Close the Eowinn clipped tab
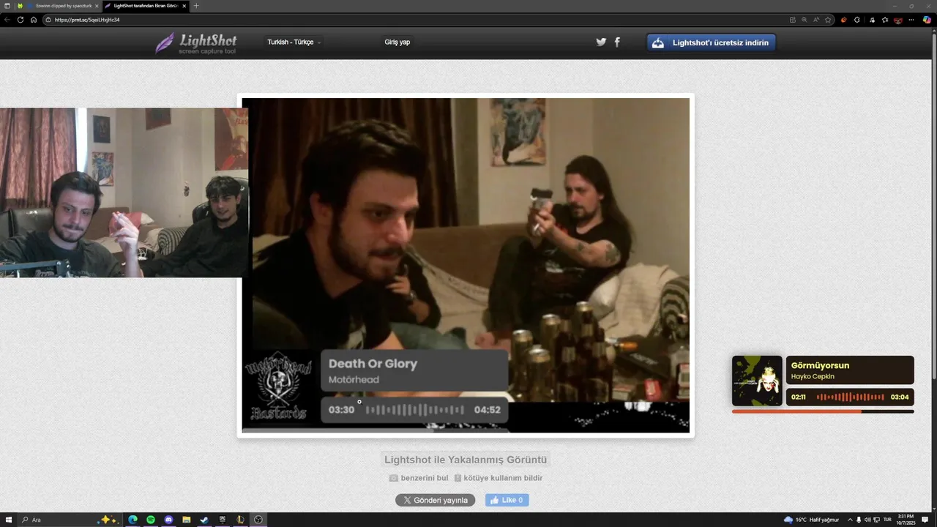This screenshot has width=937, height=527. 97,6
